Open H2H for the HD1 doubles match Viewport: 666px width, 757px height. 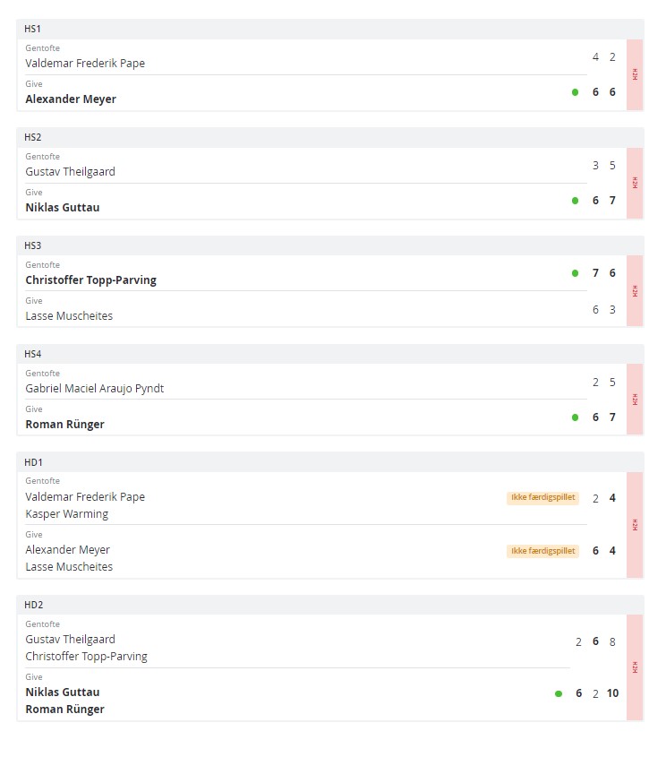[x=635, y=525]
